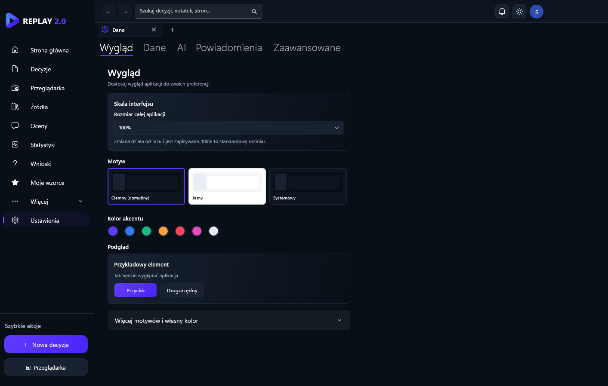Toggle theme with the sun icon
Screen dimensions: 608x386
519,12
